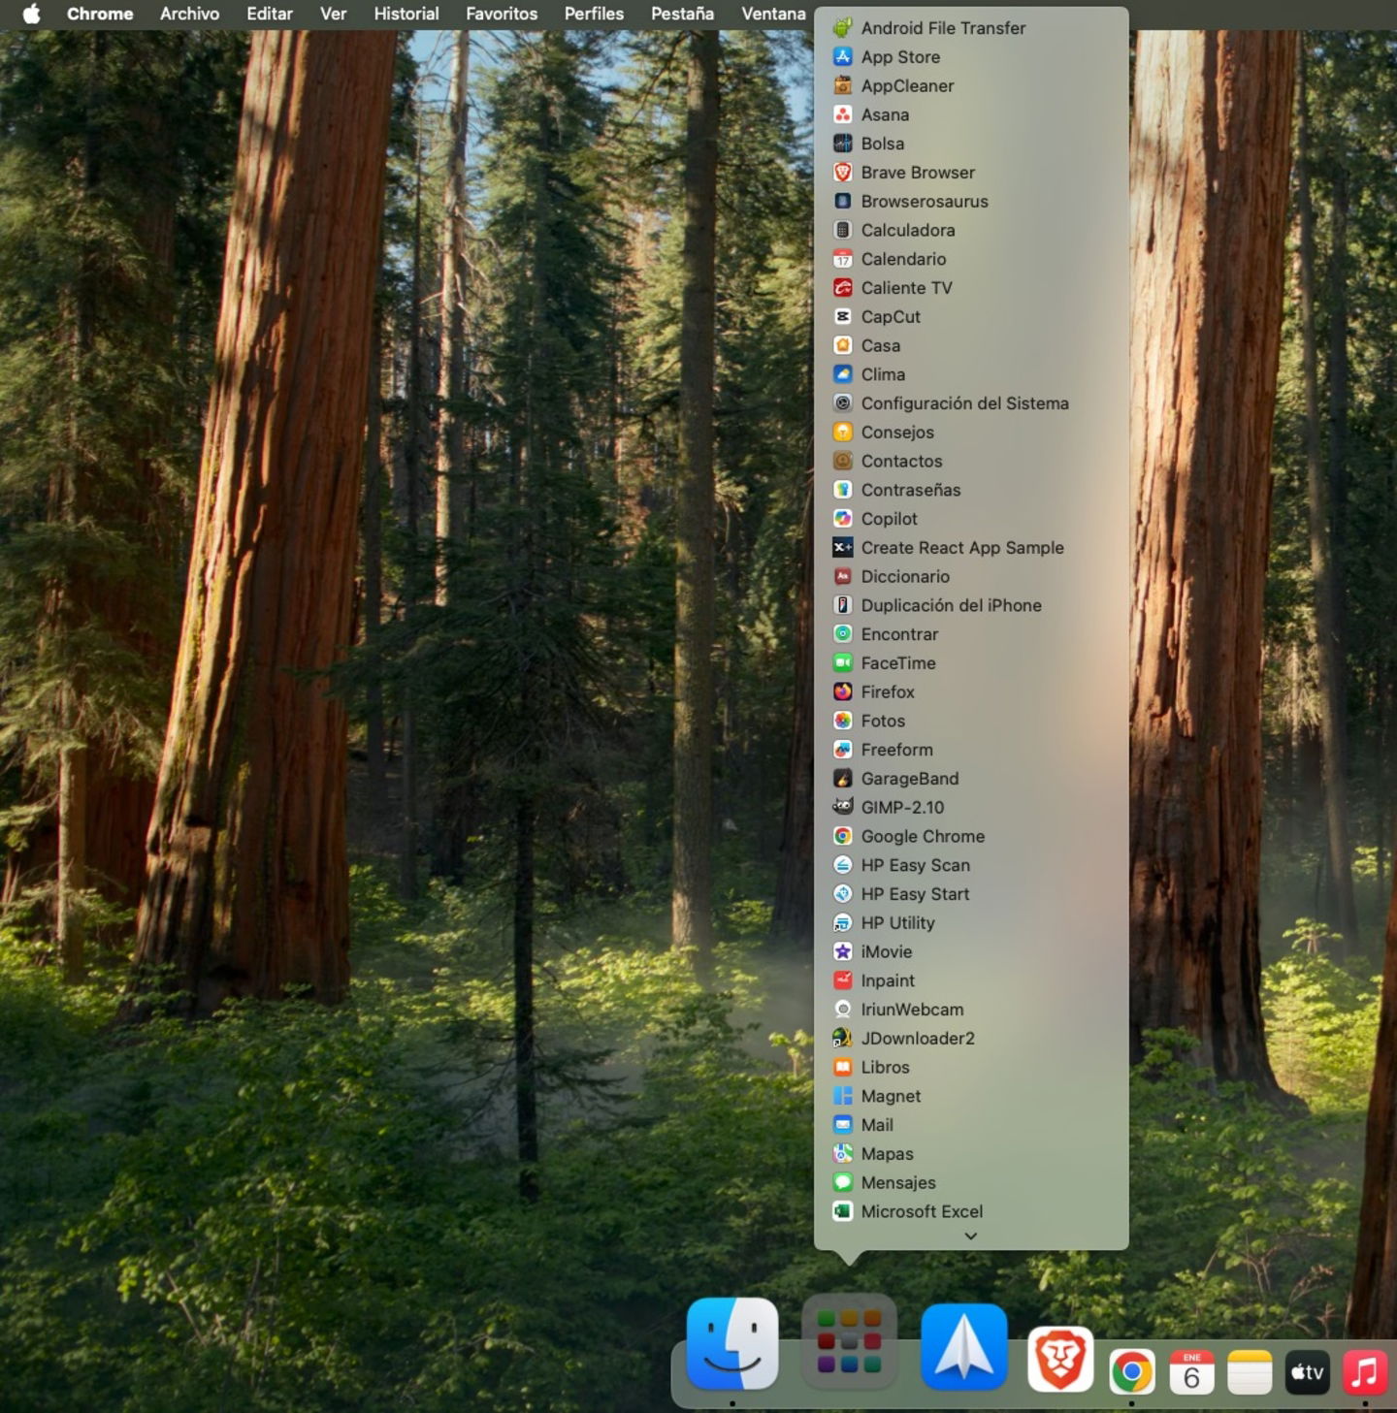
Task: Click the CapCut icon
Action: tap(843, 317)
